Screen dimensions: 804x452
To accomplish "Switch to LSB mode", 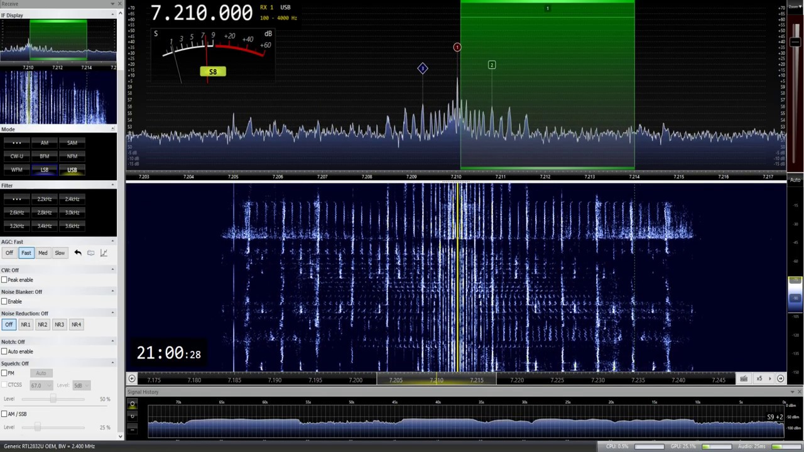I will (x=44, y=170).
